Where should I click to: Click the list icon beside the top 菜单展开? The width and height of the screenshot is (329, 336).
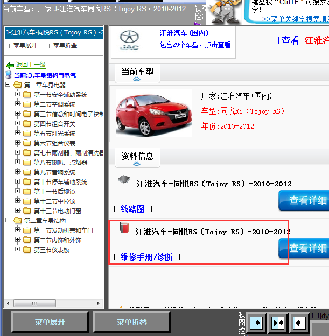point(8,46)
